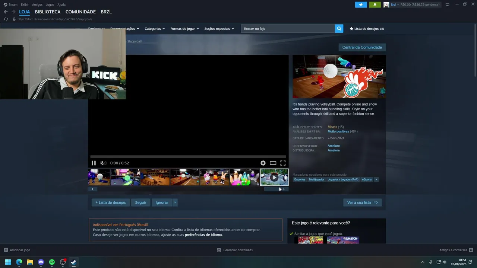Open the Steam announcements megaphone button
This screenshot has width=477, height=268.
pyautogui.click(x=361, y=4)
